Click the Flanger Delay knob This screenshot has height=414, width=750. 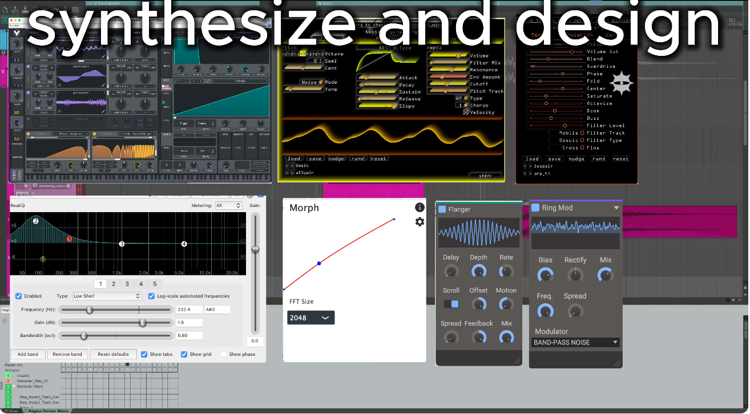coord(451,272)
